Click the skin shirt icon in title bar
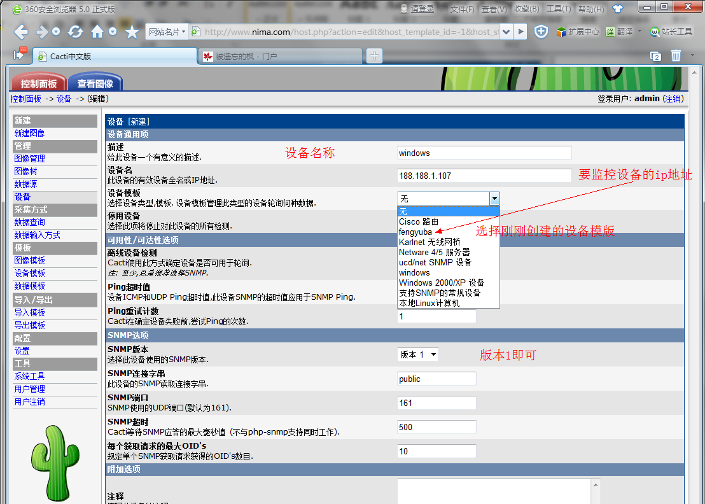The height and width of the screenshot is (504, 705). [x=618, y=8]
